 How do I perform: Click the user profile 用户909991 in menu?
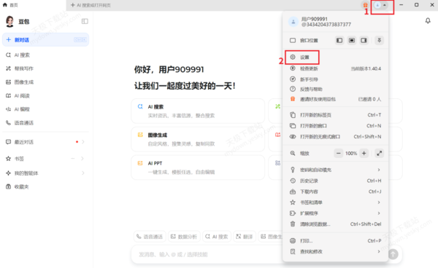(335, 22)
